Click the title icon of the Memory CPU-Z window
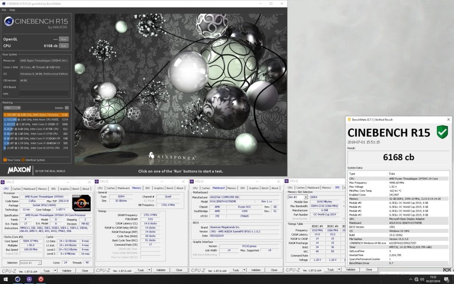454x284 pixels. tap(97, 181)
